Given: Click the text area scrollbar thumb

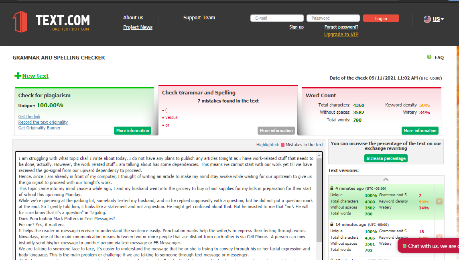Looking at the screenshot, I should (319, 200).
